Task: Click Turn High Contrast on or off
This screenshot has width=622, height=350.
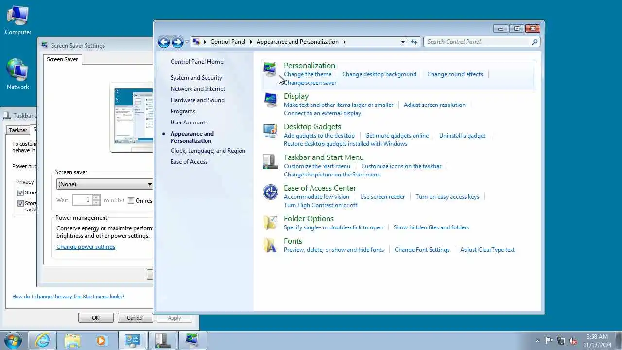Action: 320,205
